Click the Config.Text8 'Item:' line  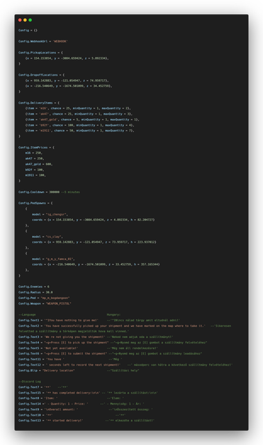[x=71, y=398]
